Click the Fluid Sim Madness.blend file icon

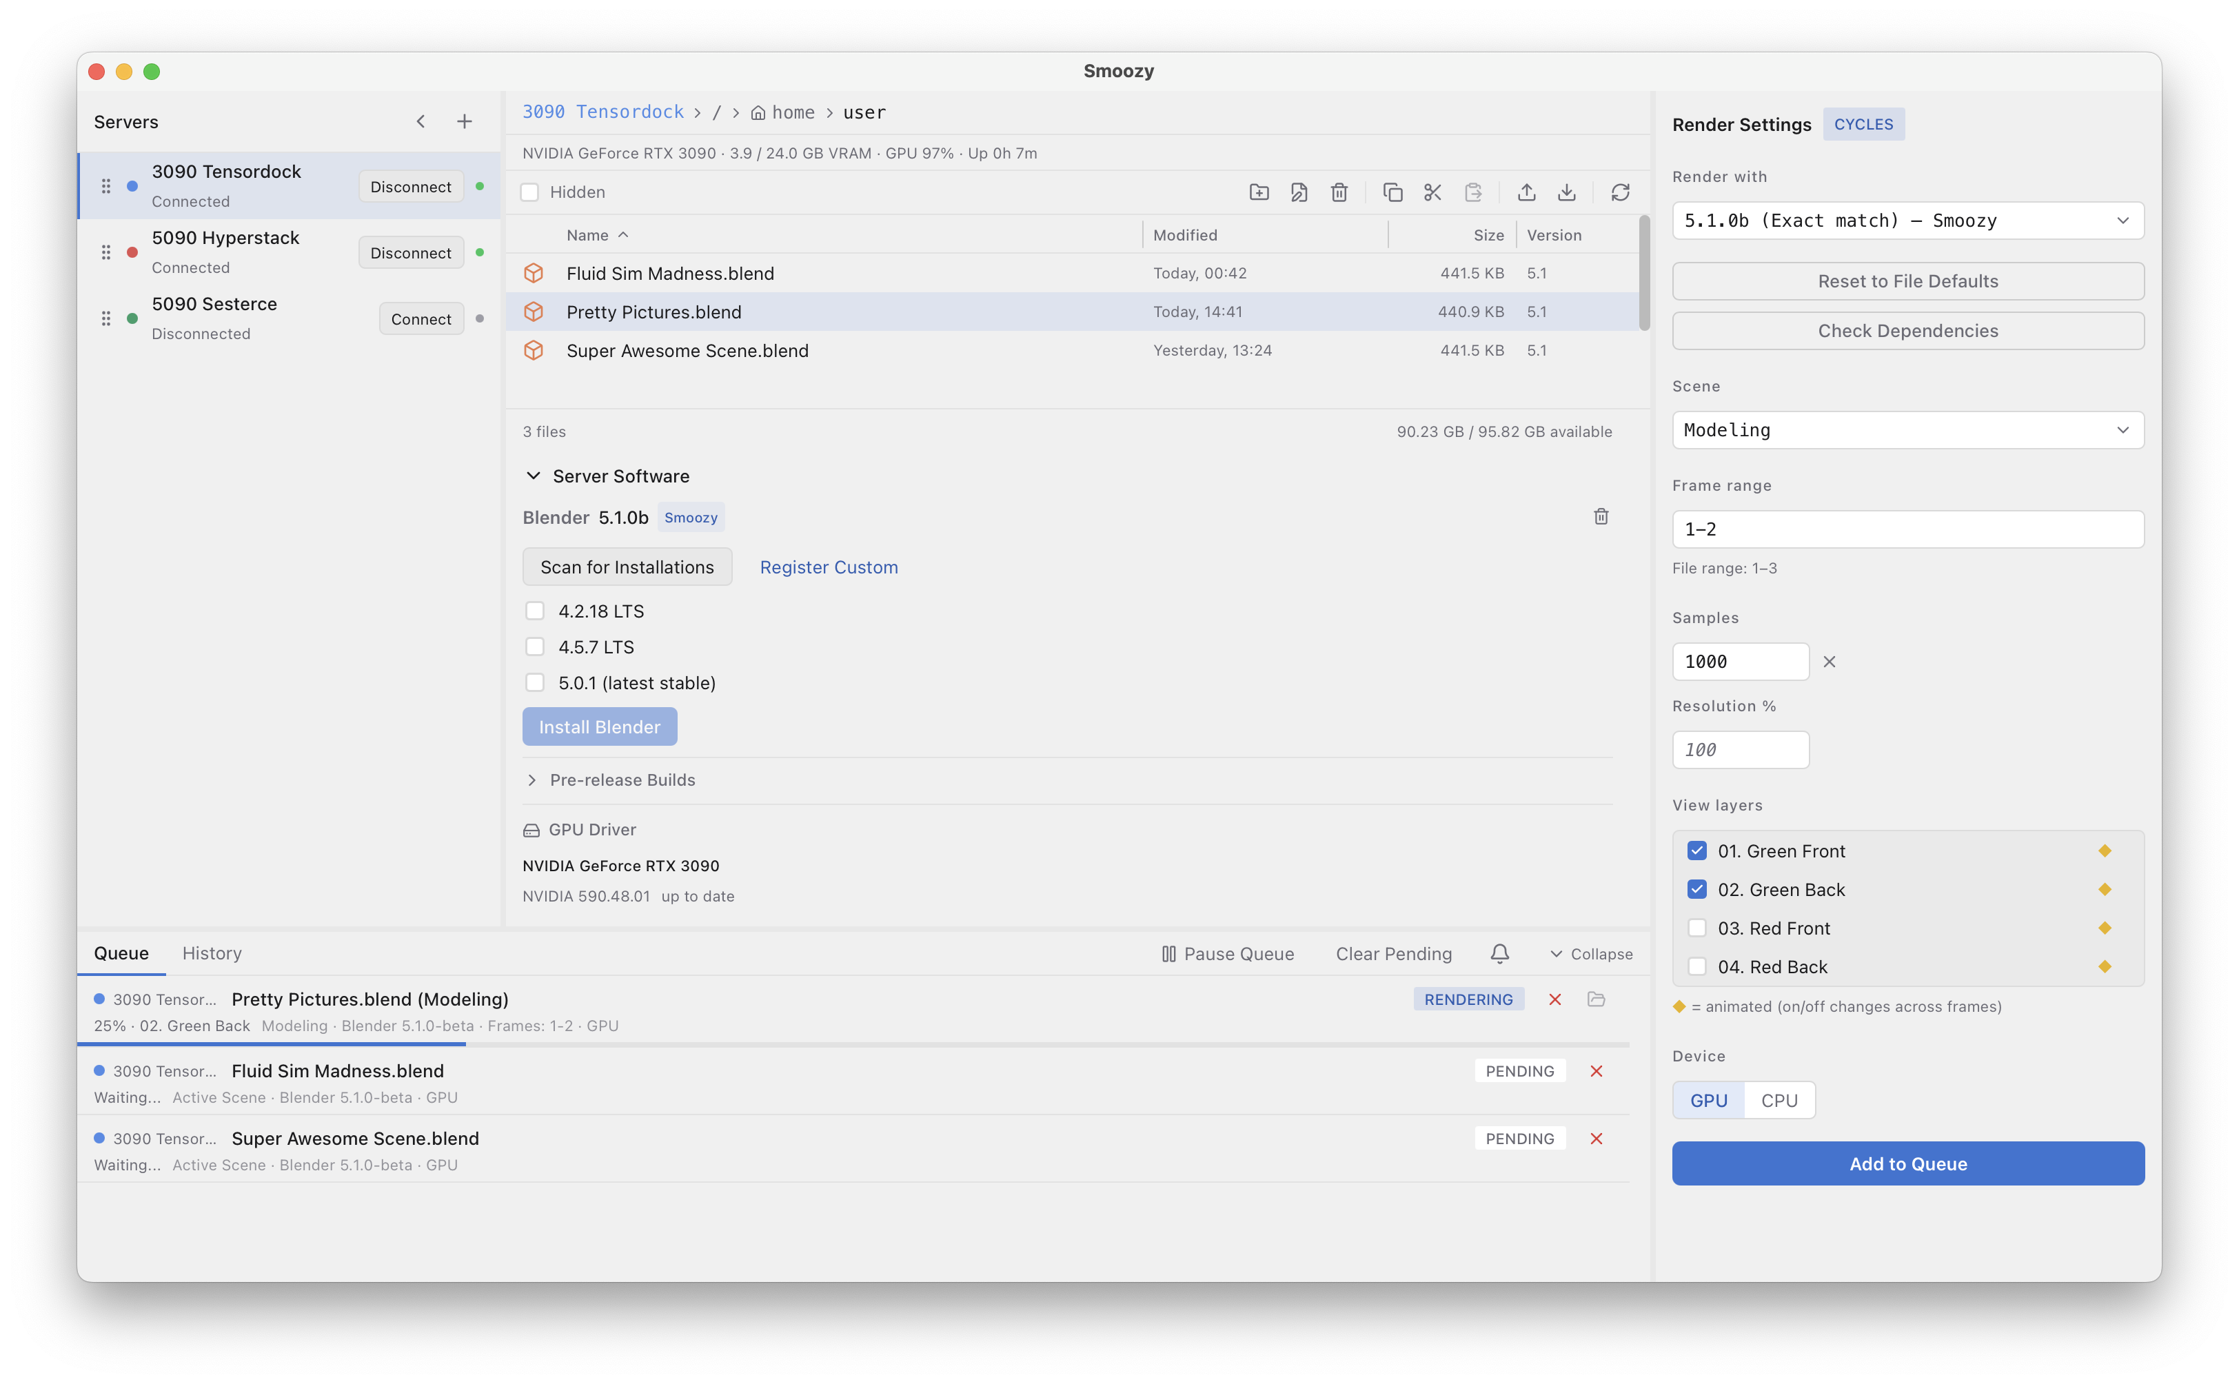[534, 274]
